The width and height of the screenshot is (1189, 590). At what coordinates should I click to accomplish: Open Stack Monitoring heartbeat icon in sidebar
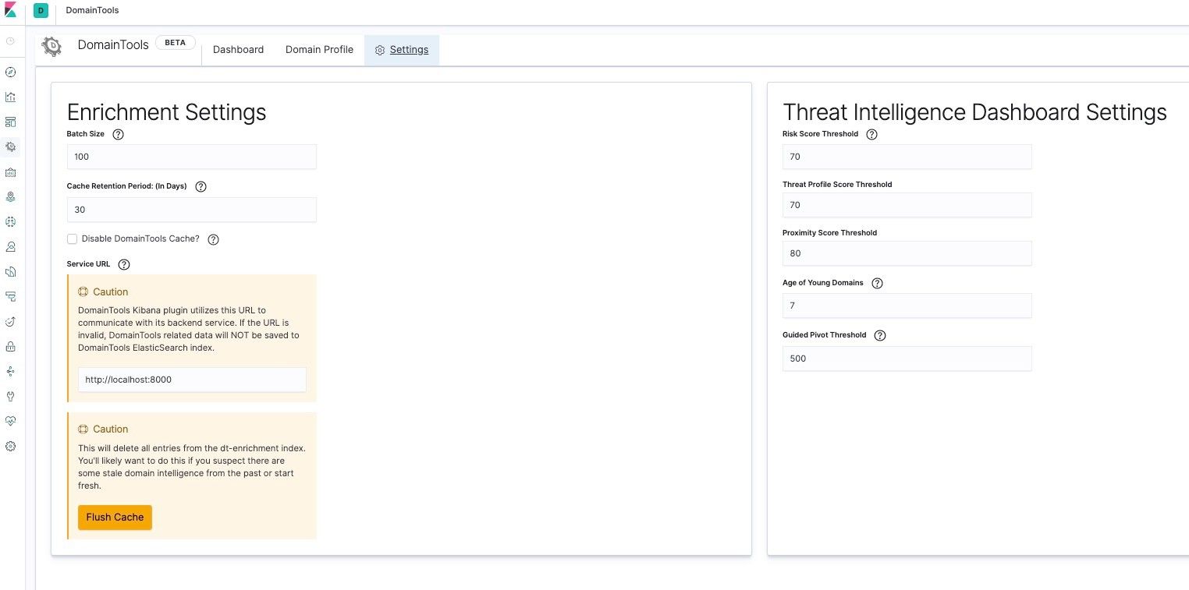pyautogui.click(x=10, y=421)
